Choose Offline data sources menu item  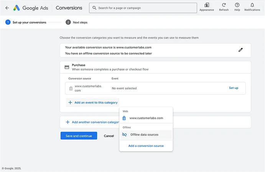[146, 134]
